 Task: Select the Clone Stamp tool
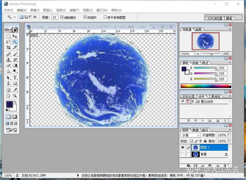click(x=9, y=60)
